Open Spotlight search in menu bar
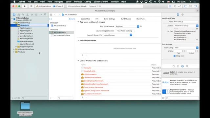 190,2
